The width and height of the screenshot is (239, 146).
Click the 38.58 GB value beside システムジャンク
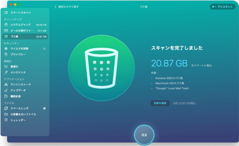(41, 25)
